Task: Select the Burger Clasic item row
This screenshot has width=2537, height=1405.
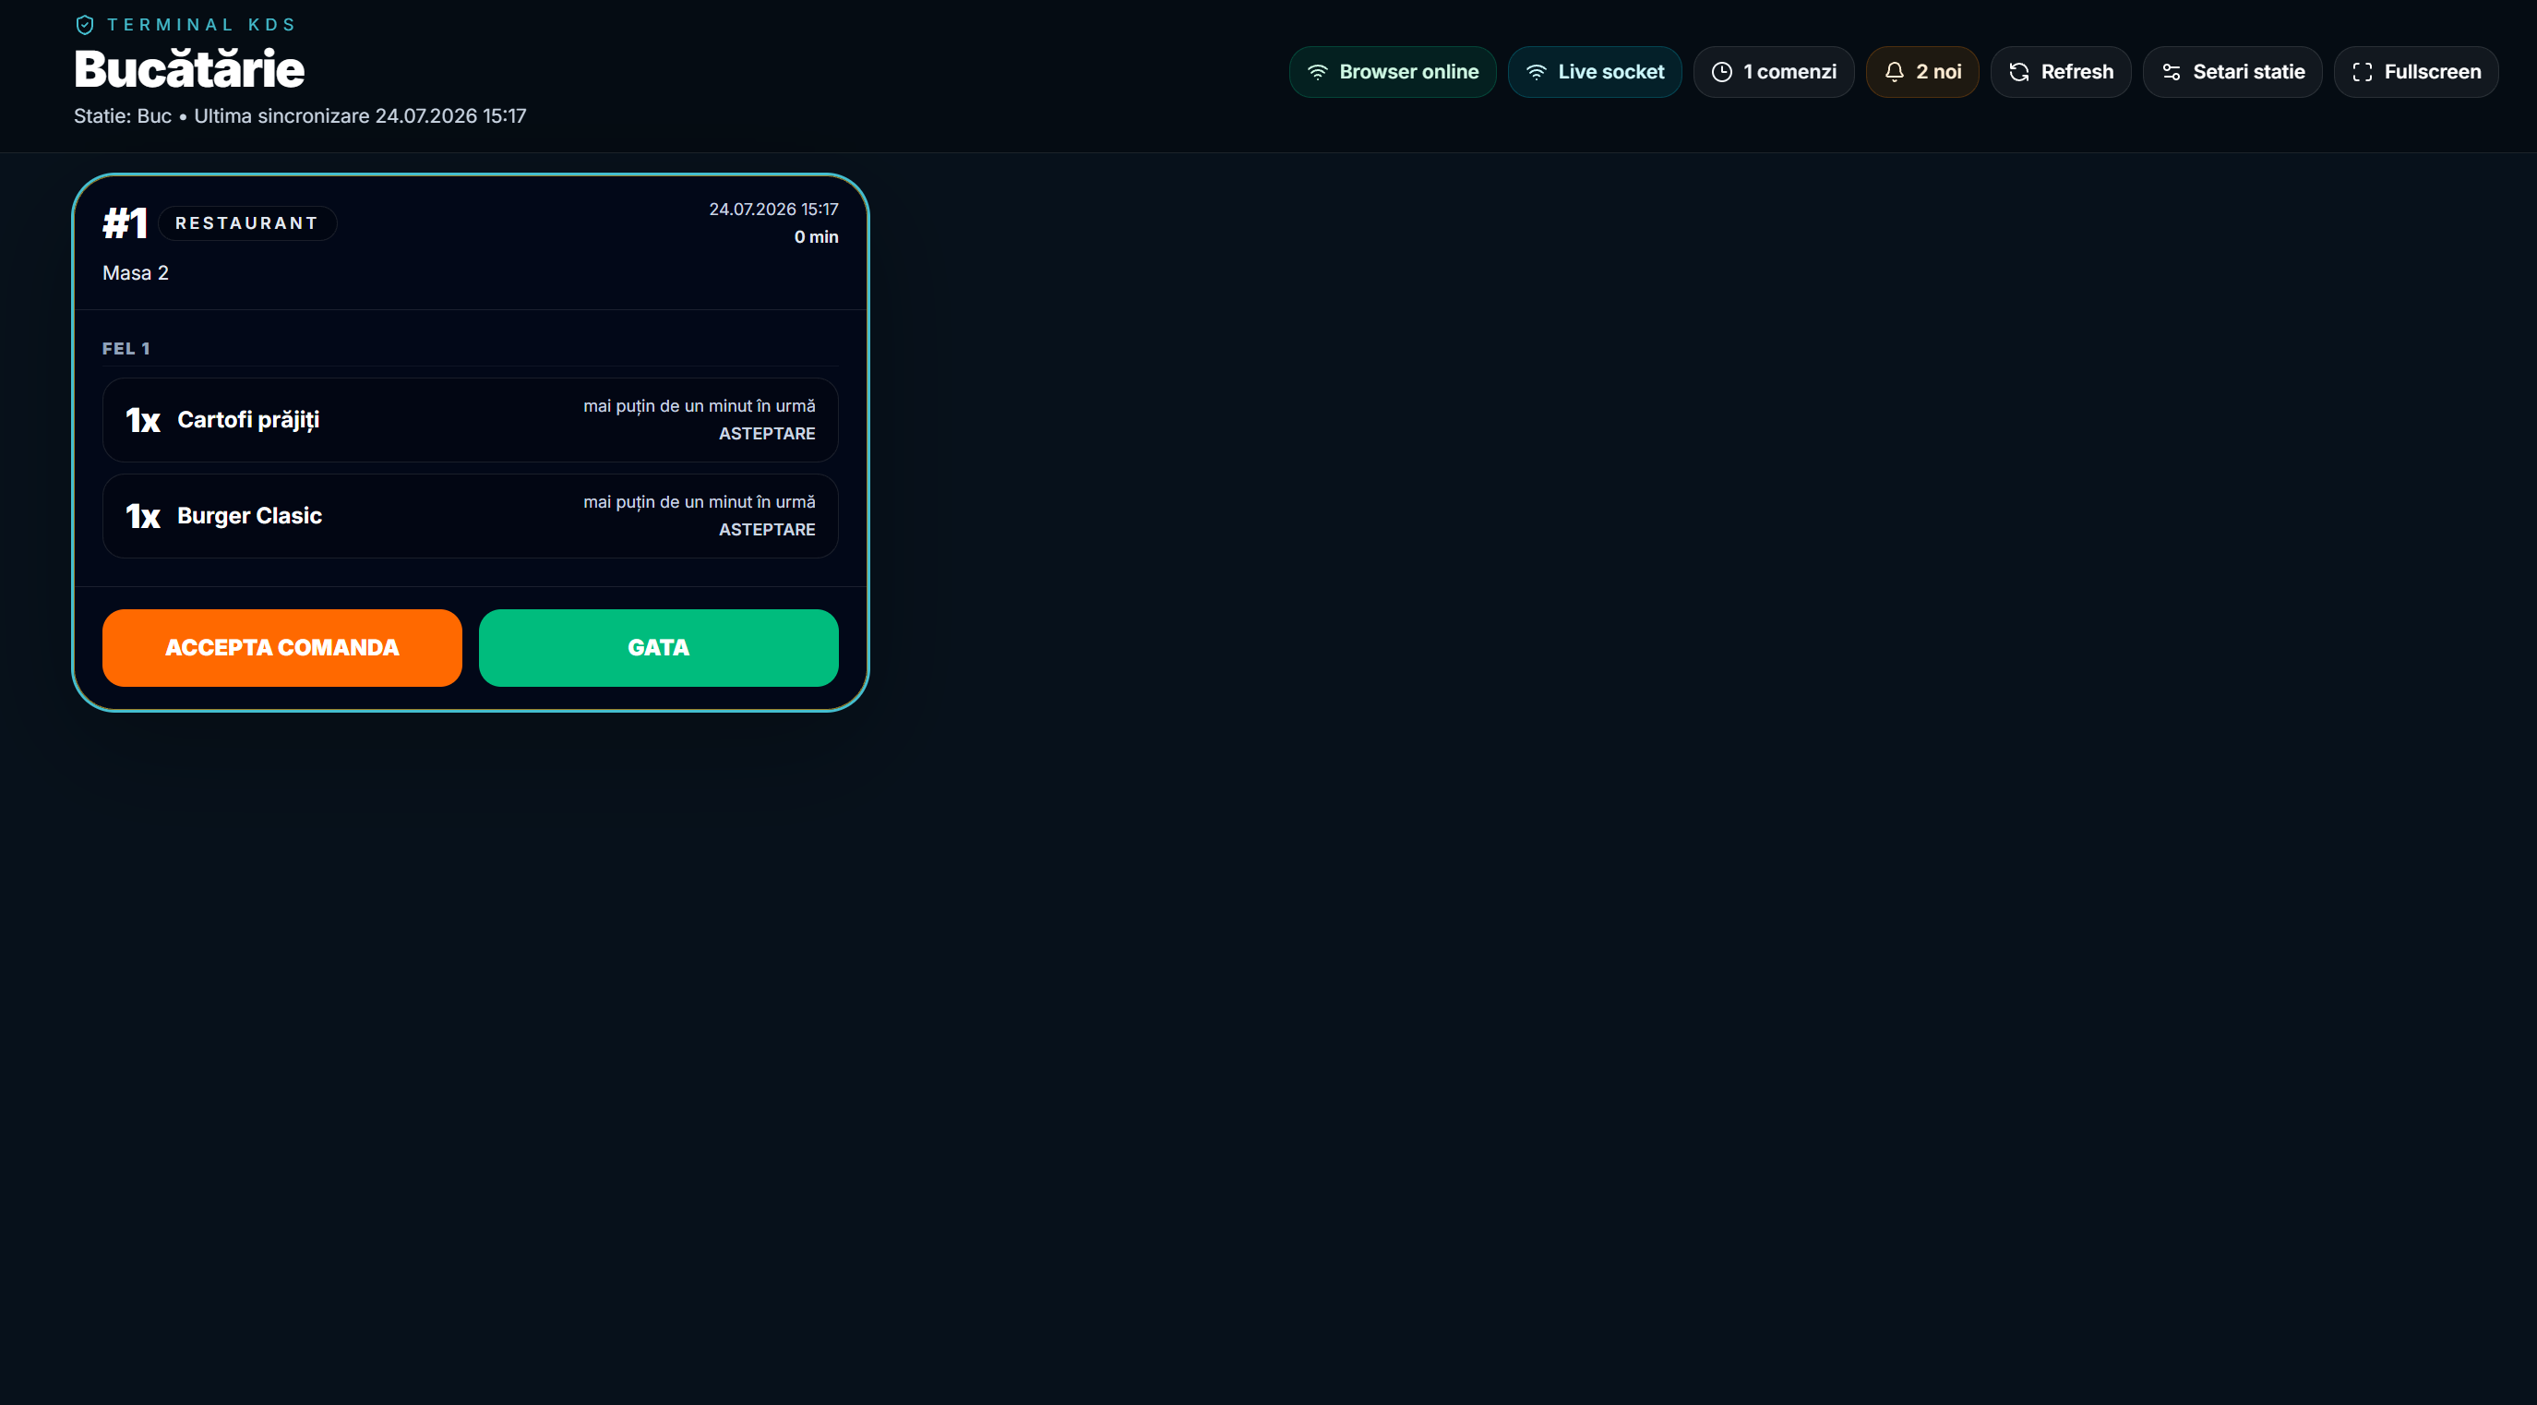Action: coord(471,516)
